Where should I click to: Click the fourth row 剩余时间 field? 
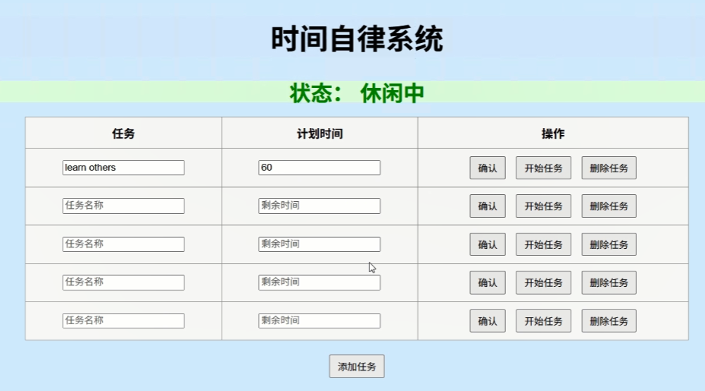[319, 282]
